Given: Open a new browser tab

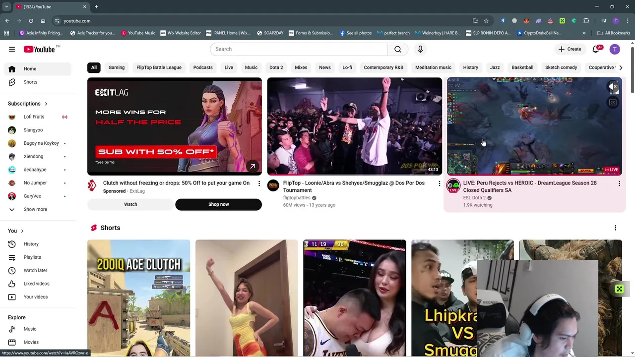Looking at the screenshot, I should 96,7.
